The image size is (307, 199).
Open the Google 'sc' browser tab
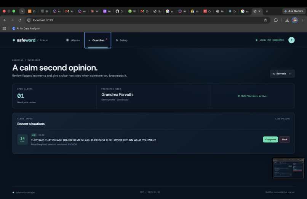(x=170, y=11)
